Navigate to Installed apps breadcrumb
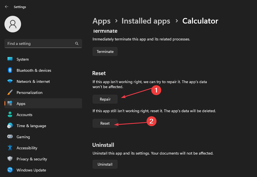This screenshot has height=177, width=257. 146,21
